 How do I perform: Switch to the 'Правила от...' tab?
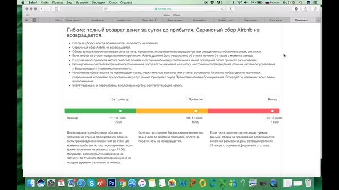[x=302, y=20]
